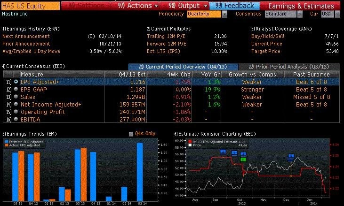Click the green event marker on revision chart

[243, 160]
